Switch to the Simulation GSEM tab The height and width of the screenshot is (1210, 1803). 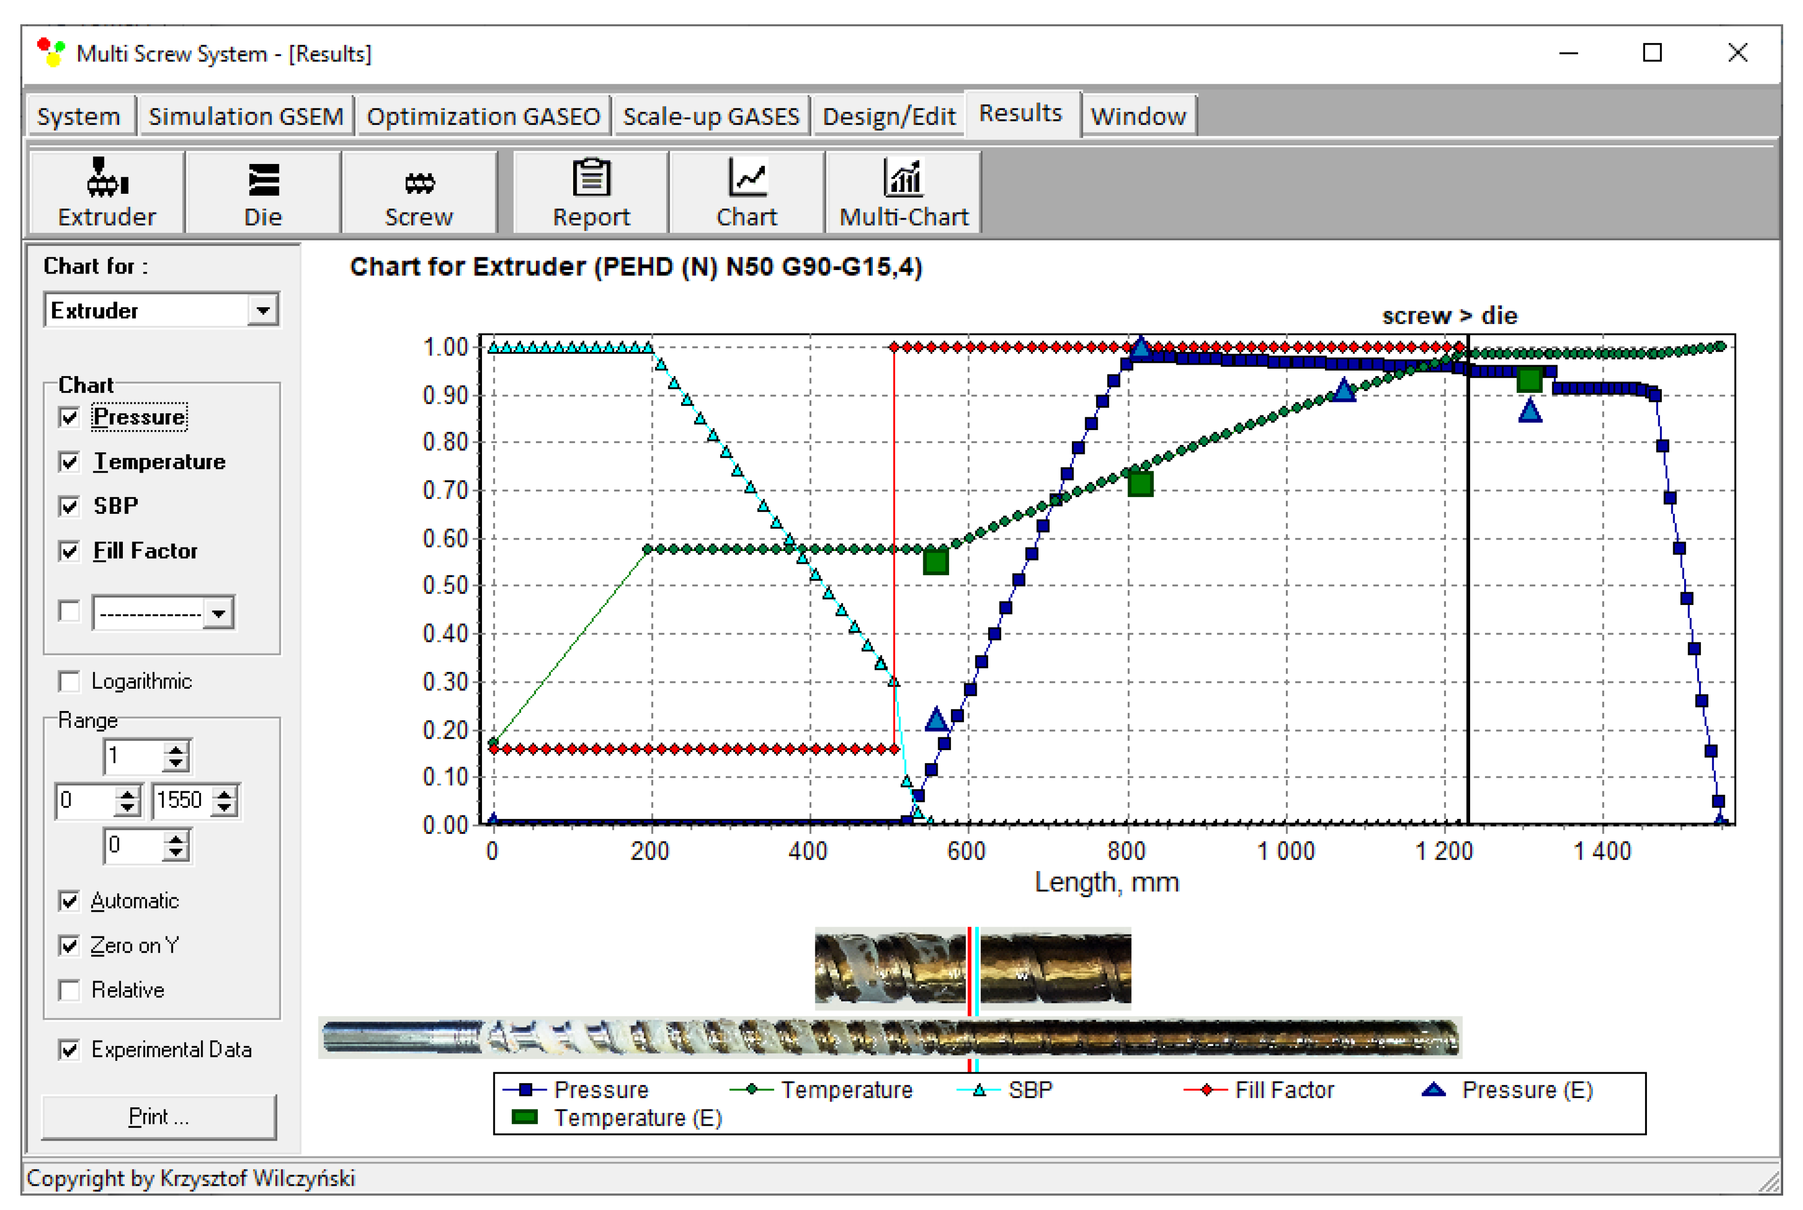point(245,116)
